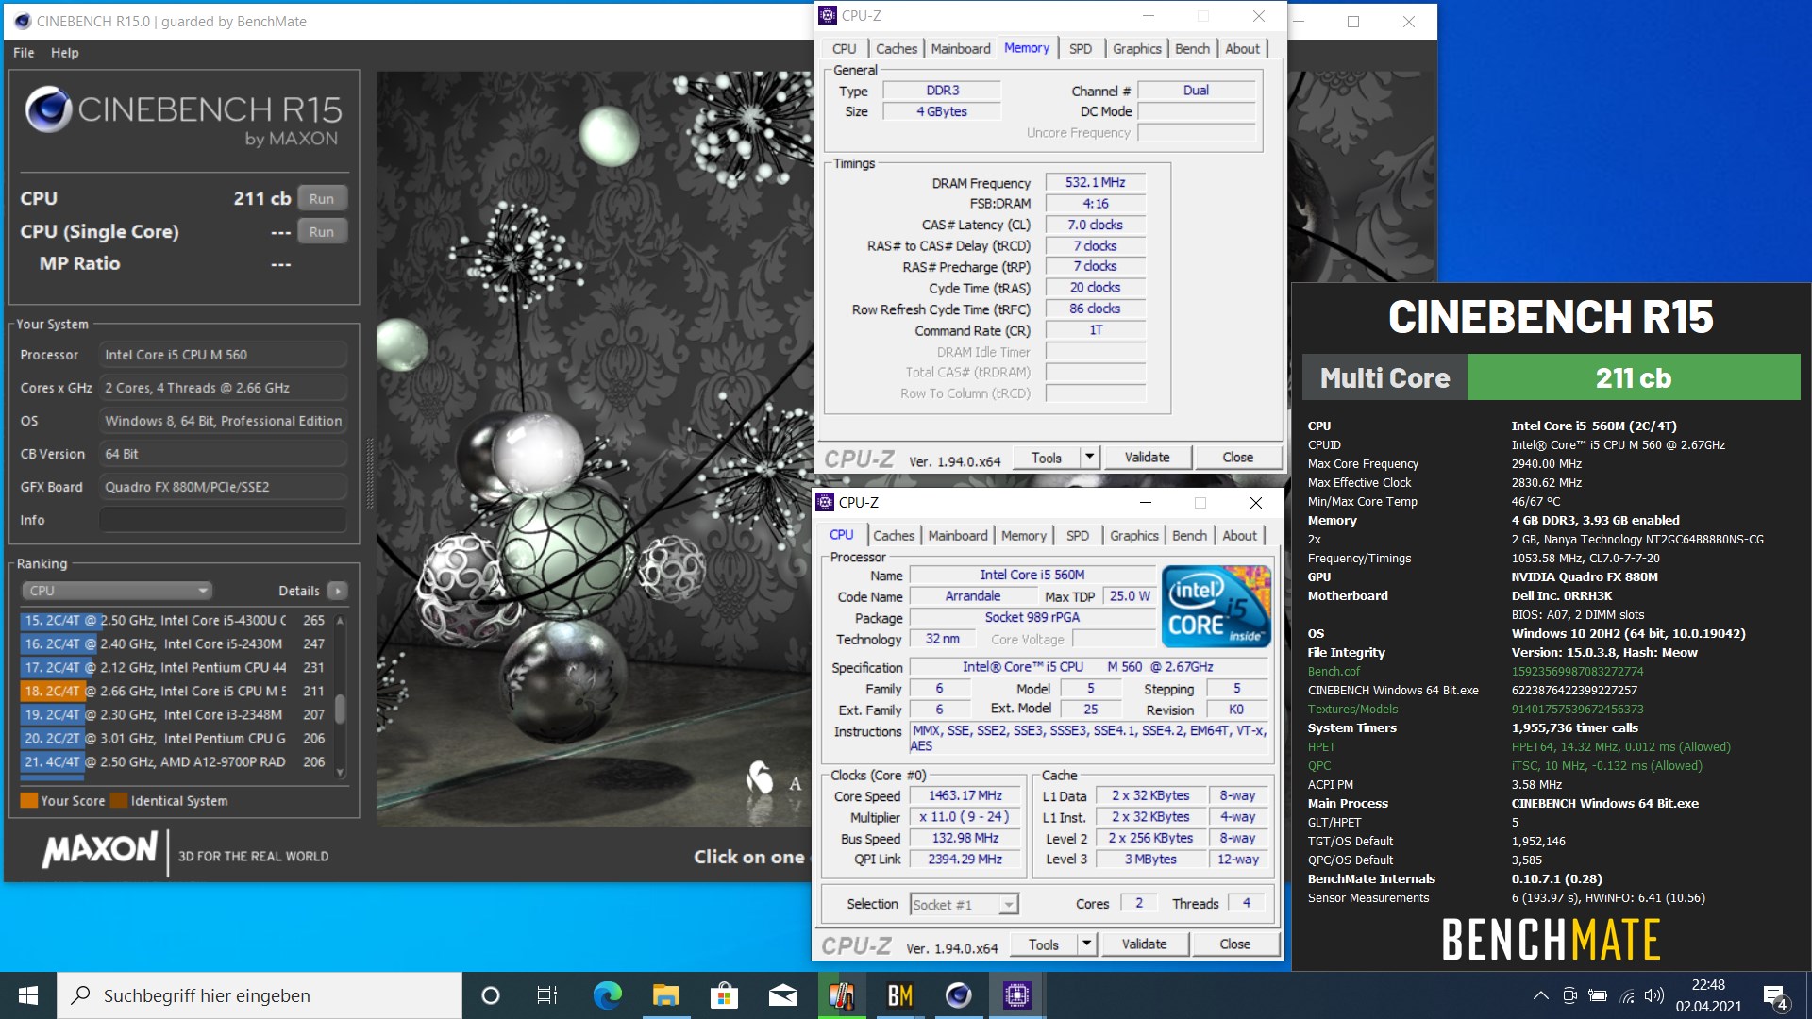Image resolution: width=1812 pixels, height=1019 pixels.
Task: Open SPD tab in lower CPU-Z window
Action: [x=1077, y=536]
